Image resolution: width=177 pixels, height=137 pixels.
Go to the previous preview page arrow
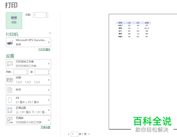pos(69,134)
